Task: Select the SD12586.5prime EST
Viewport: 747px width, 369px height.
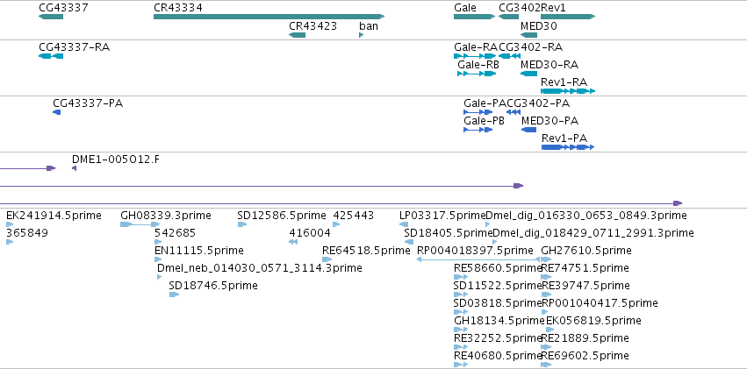Action: pyautogui.click(x=242, y=224)
